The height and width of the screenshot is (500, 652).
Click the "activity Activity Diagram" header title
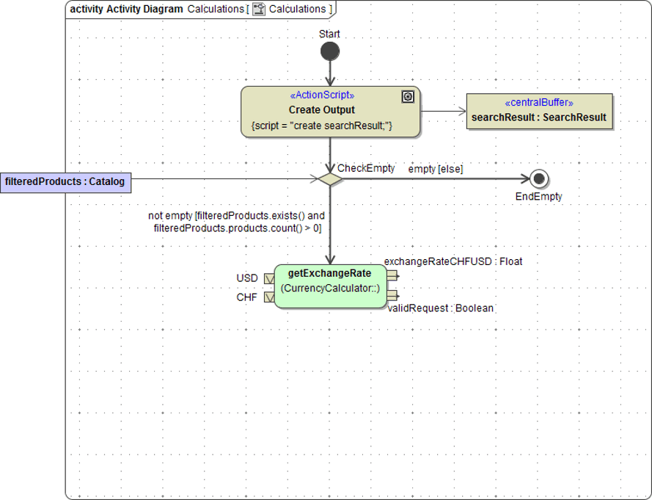tap(126, 9)
